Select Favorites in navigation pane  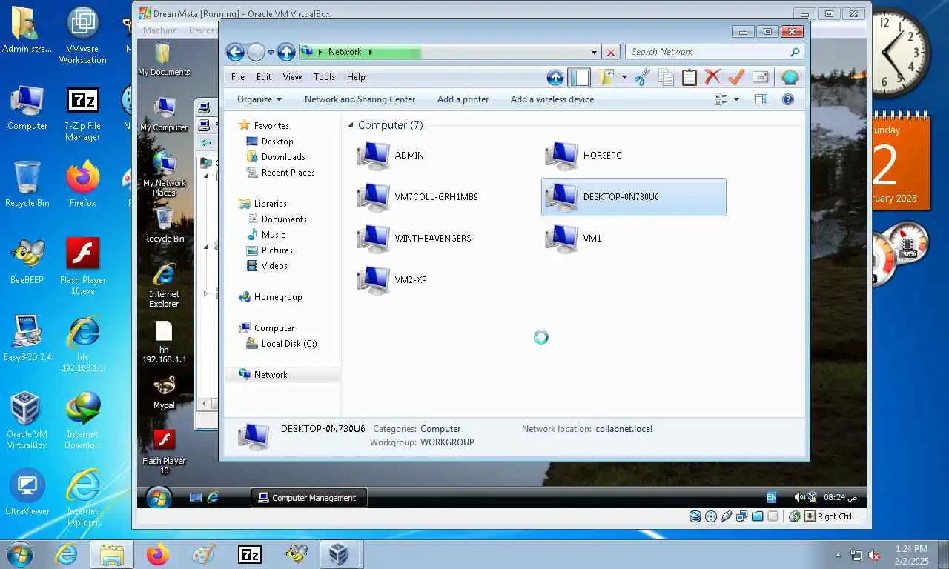(x=271, y=126)
